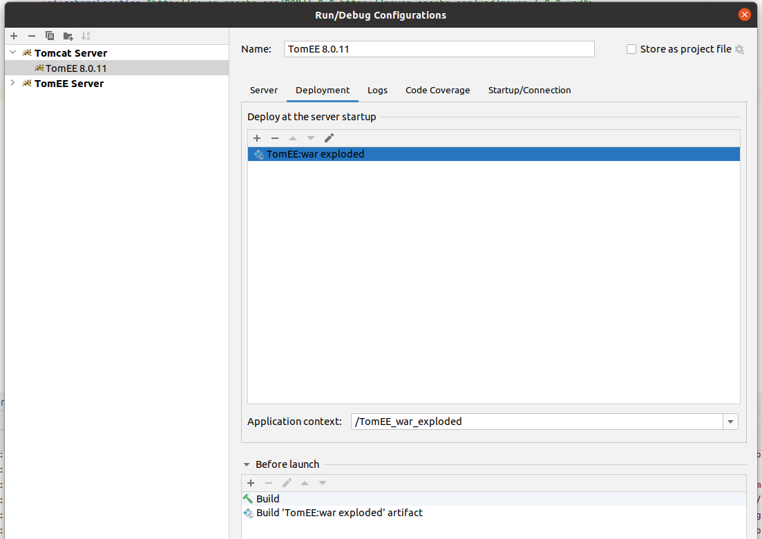Switch to the Logs tab

[378, 91]
